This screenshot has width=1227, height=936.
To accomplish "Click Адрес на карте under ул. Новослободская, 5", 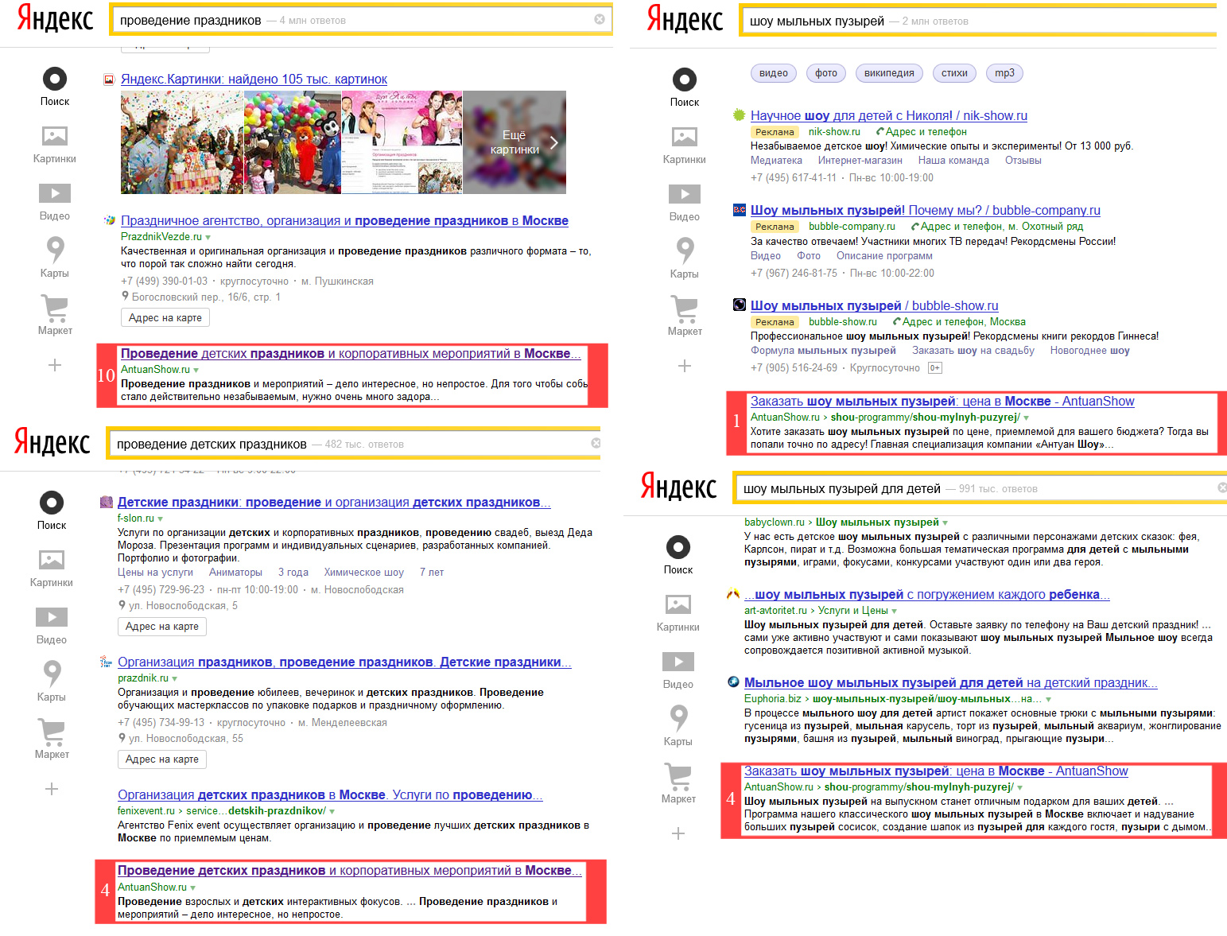I will click(162, 626).
